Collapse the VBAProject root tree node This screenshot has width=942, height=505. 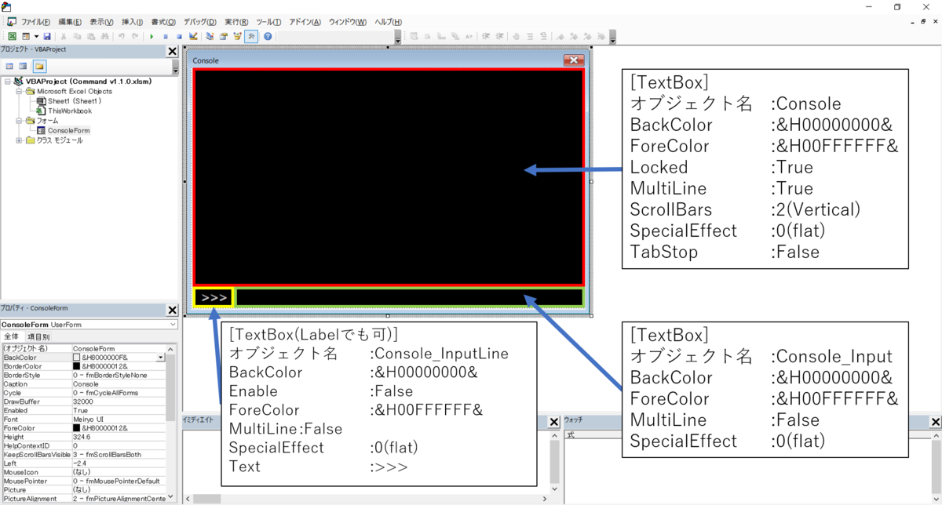pos(8,81)
